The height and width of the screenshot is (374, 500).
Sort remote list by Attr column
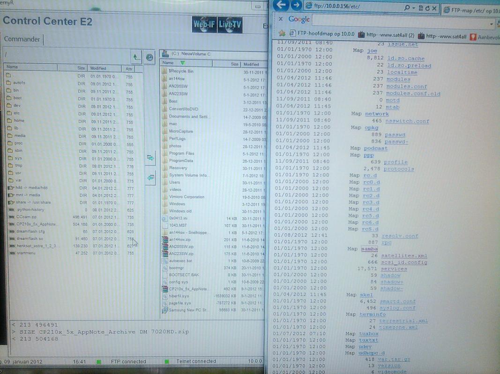[128, 69]
